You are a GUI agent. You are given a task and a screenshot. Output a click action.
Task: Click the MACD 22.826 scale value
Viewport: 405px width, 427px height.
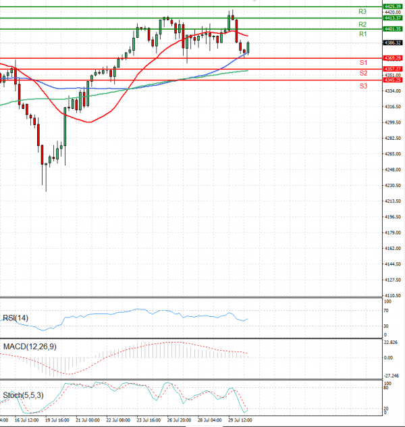point(391,343)
